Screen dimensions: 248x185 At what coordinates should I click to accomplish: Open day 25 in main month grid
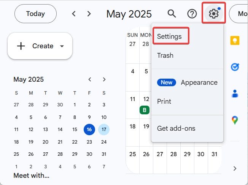(132, 154)
